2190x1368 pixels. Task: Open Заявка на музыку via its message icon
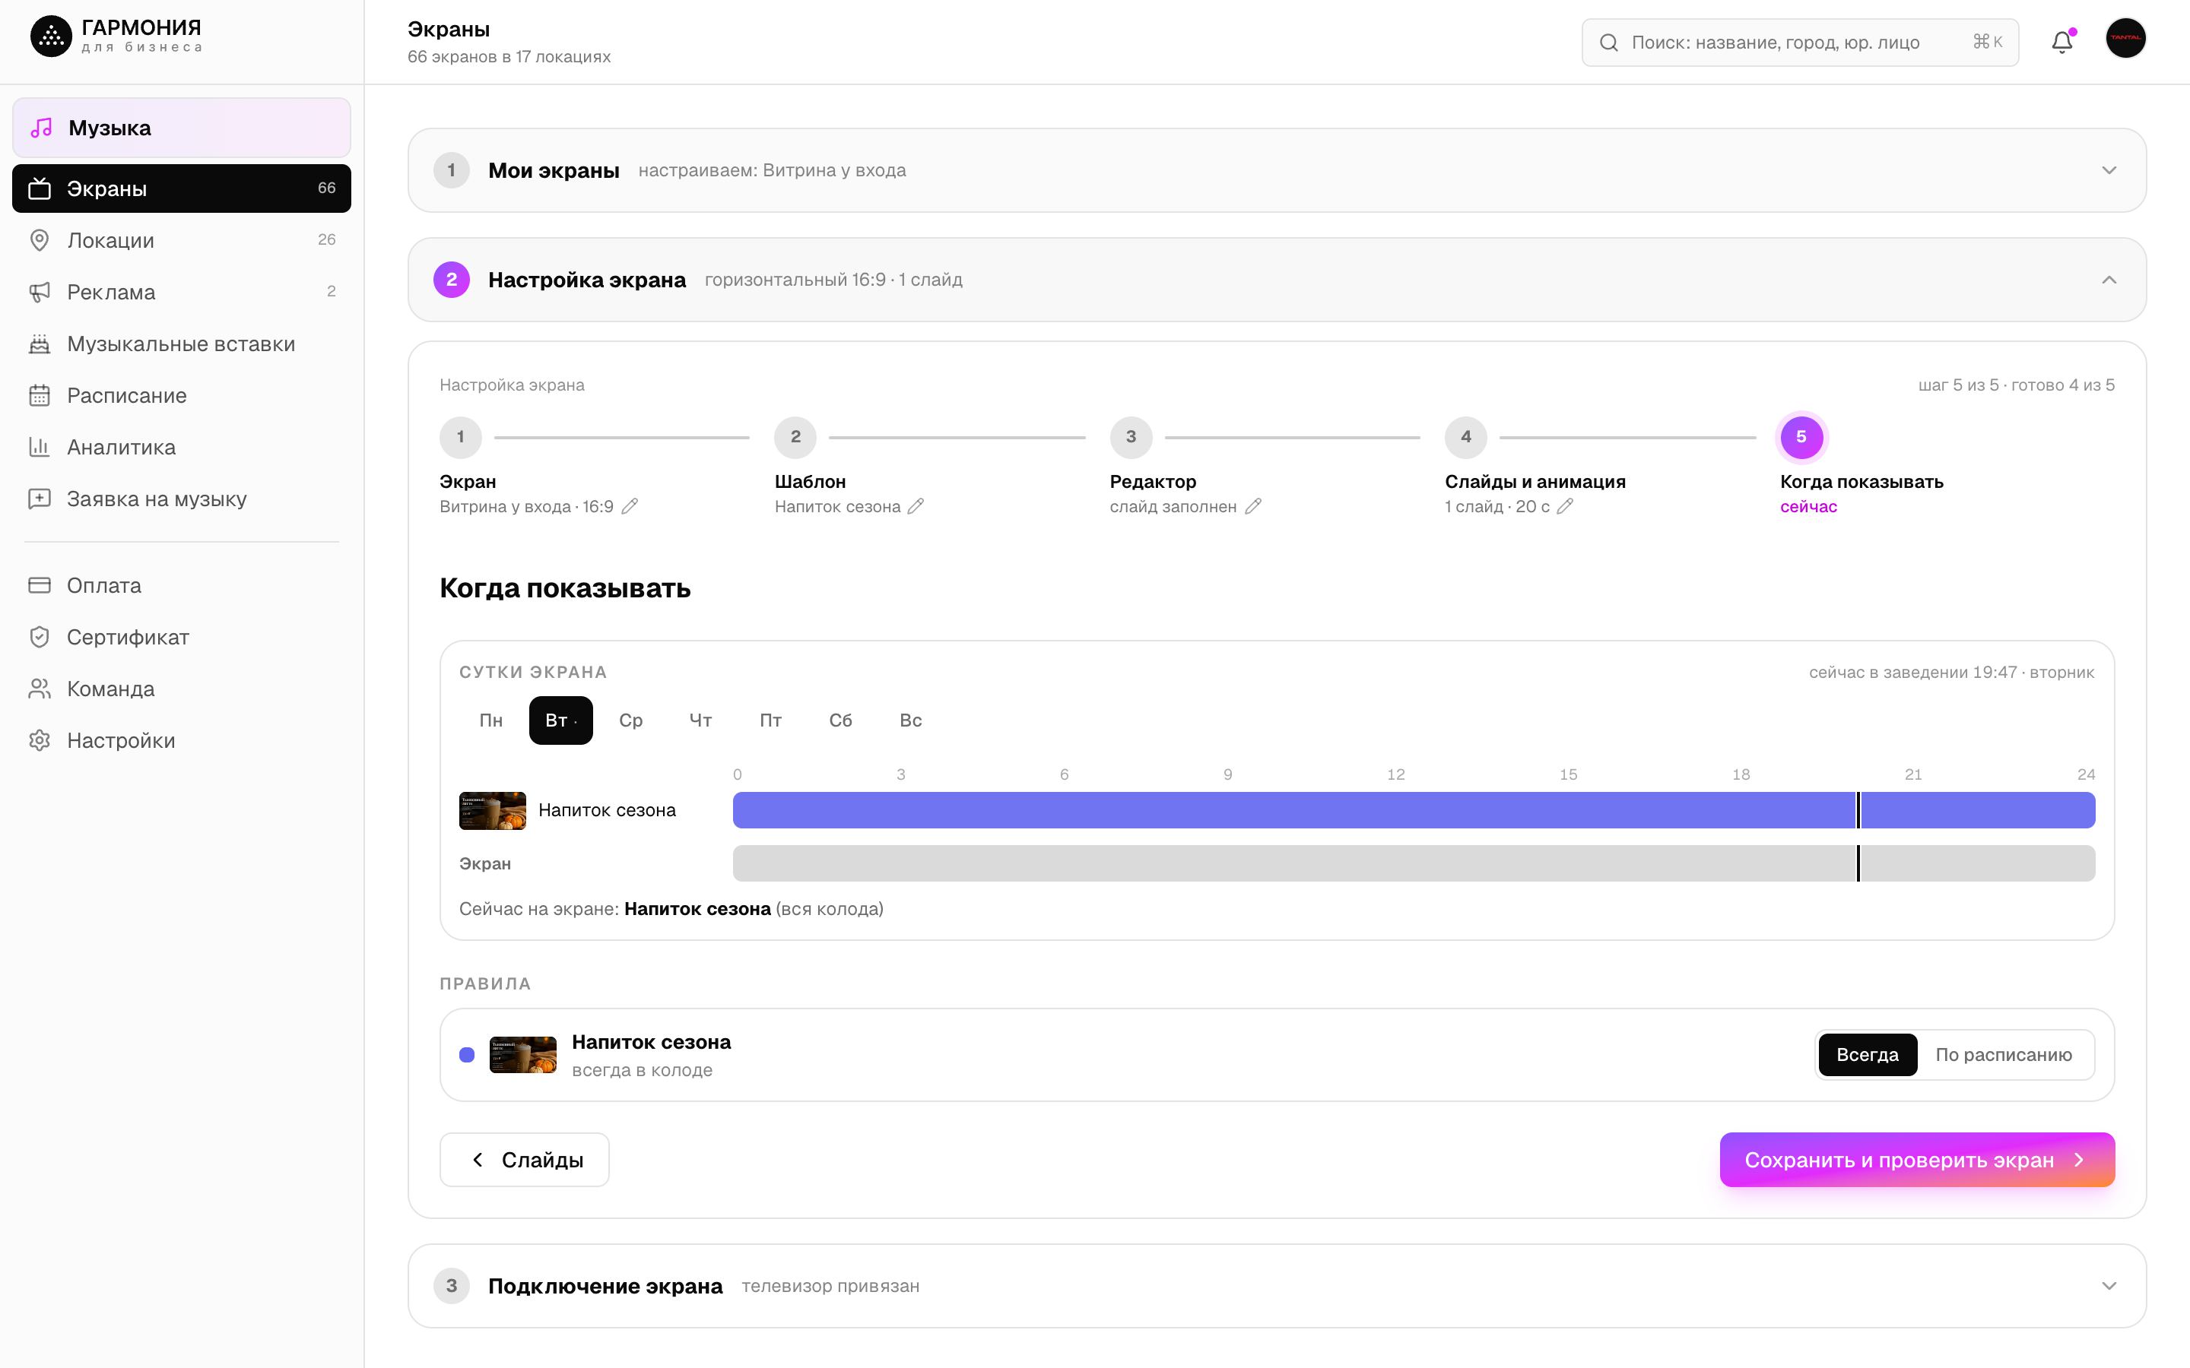(x=40, y=498)
